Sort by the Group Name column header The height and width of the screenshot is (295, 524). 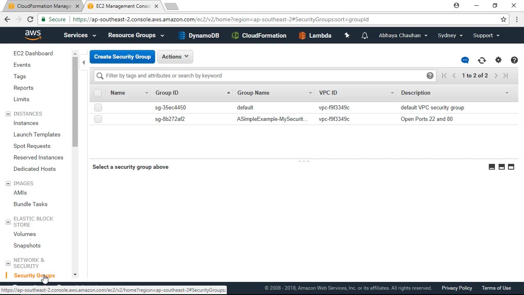pyautogui.click(x=273, y=93)
